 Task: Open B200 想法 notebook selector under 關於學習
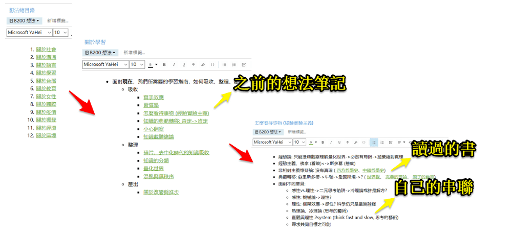click(x=101, y=52)
